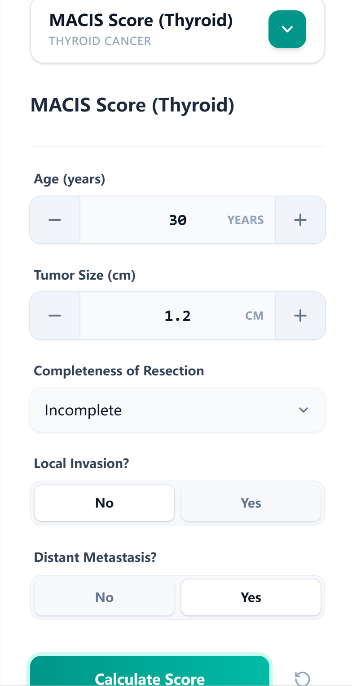
Task: Change Incomplete to another resection option
Action: [177, 410]
